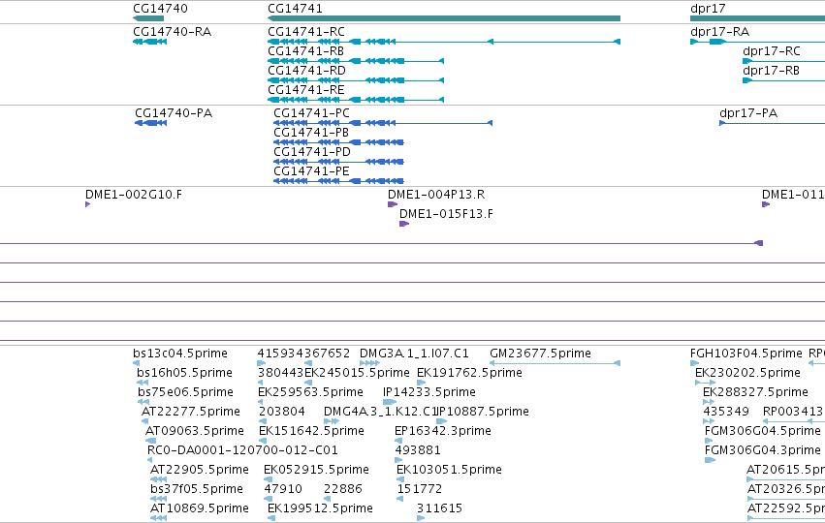Select transcript CG14741-RD

(306, 71)
